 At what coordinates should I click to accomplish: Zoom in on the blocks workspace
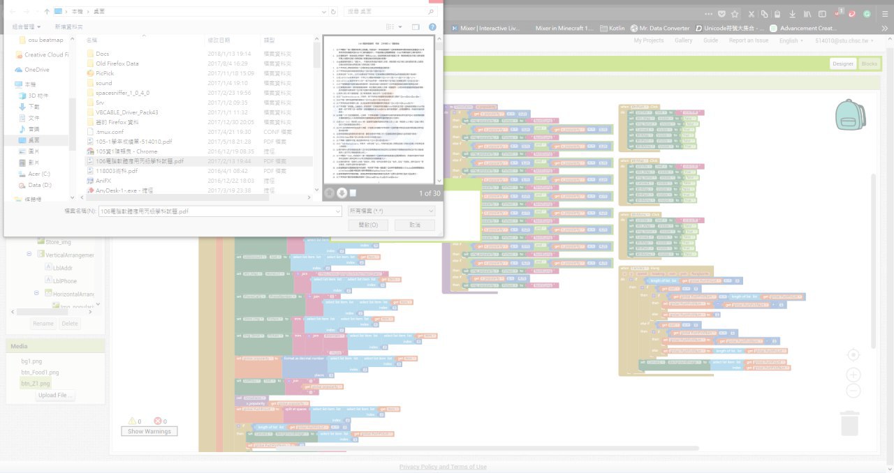(x=853, y=375)
